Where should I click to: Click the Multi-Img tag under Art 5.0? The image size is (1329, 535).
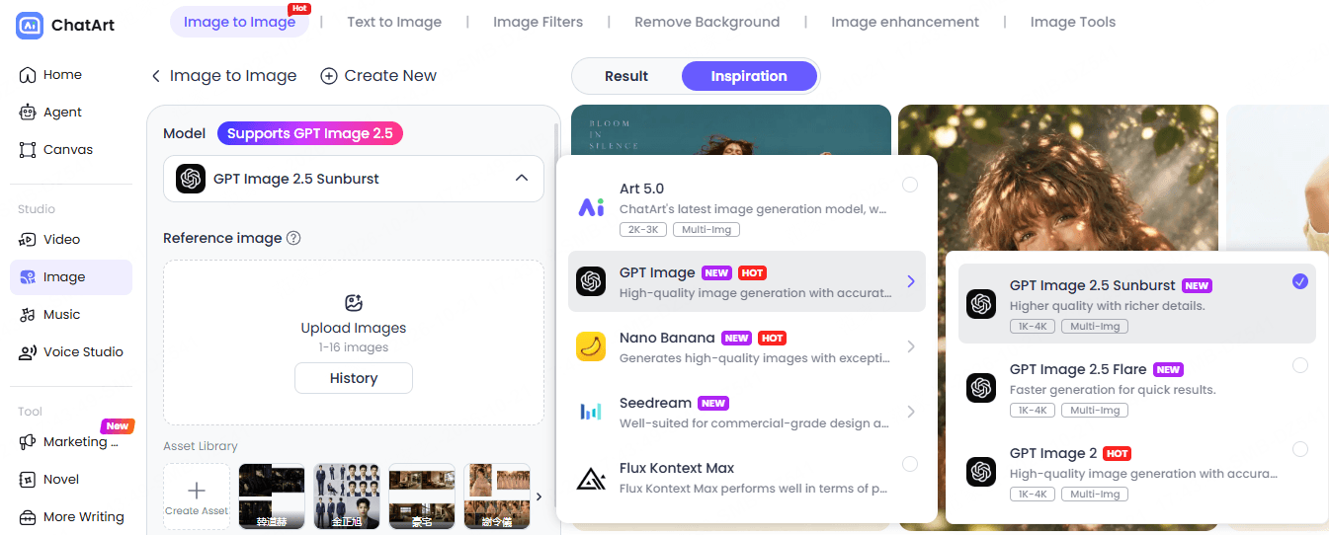706,230
